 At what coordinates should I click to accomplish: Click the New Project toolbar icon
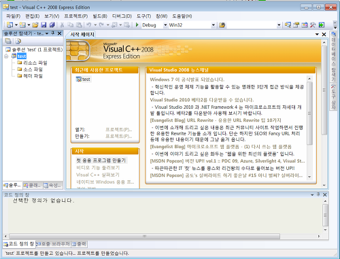coord(10,25)
